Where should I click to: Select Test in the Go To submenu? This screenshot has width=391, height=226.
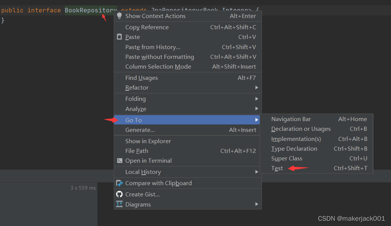tap(277, 168)
